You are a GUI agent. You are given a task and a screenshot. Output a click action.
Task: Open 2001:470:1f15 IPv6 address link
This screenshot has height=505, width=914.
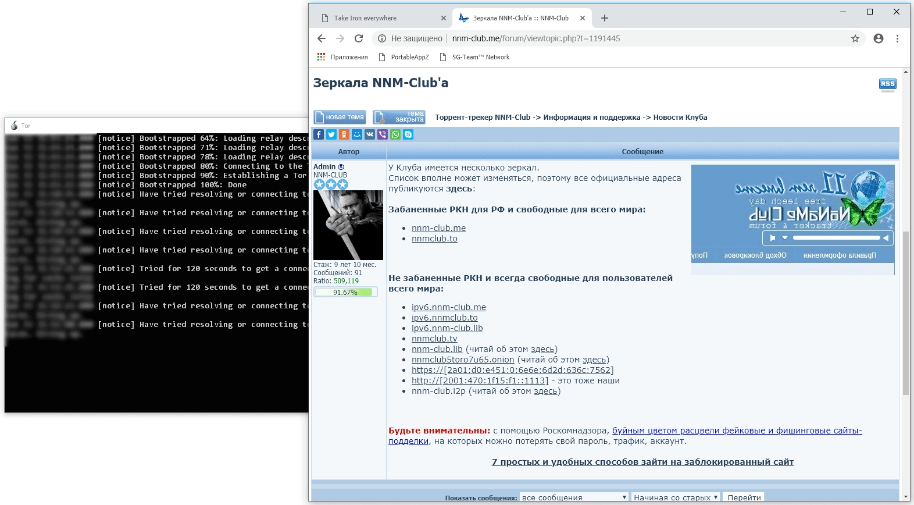point(480,380)
